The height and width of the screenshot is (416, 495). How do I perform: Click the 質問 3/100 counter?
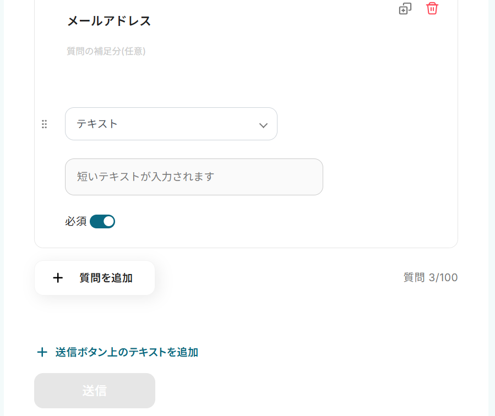430,277
